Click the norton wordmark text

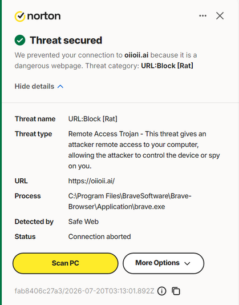point(44,16)
